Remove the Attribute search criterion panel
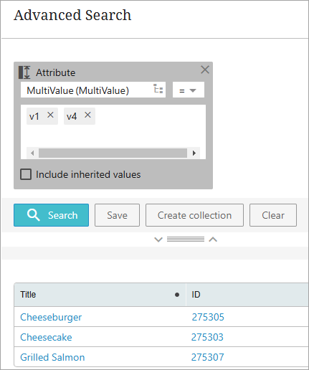309x370 pixels. tap(205, 70)
